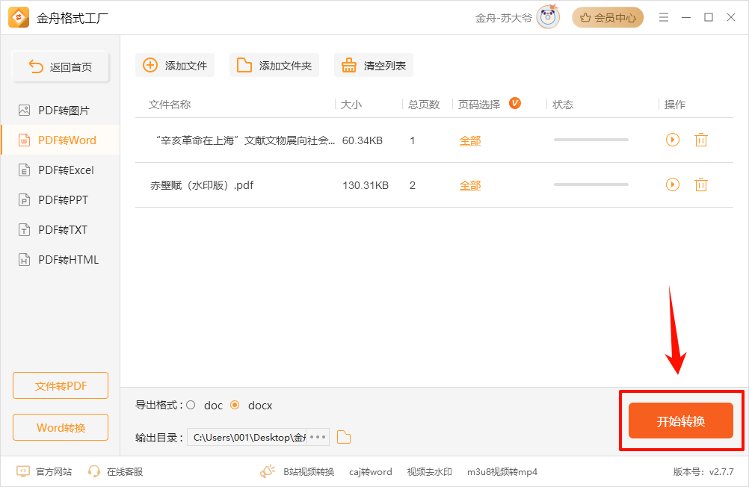Click the user avatar icon
The image size is (749, 487).
click(x=548, y=17)
